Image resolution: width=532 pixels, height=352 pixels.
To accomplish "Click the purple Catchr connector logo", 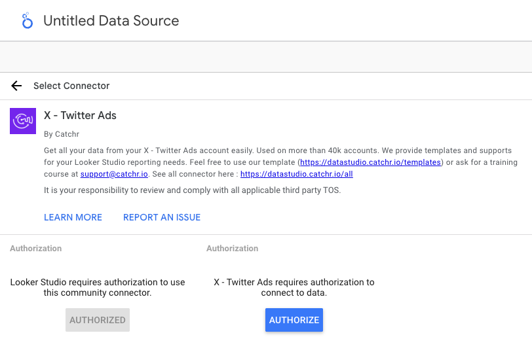I will (23, 121).
